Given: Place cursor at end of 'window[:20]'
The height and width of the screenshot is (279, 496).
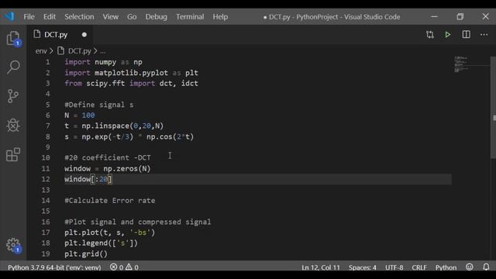Looking at the screenshot, I should click(112, 179).
